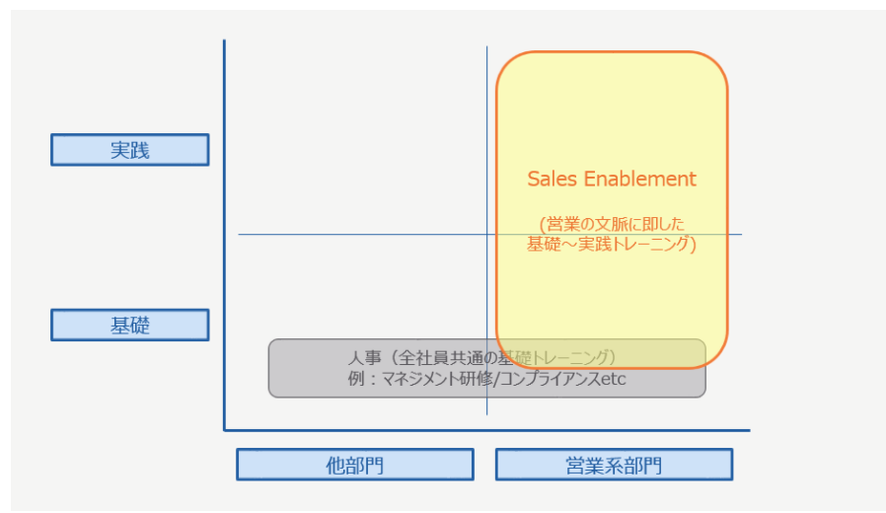Click the orange 営業の文脈に即した text line
886x513 pixels.
(x=612, y=224)
